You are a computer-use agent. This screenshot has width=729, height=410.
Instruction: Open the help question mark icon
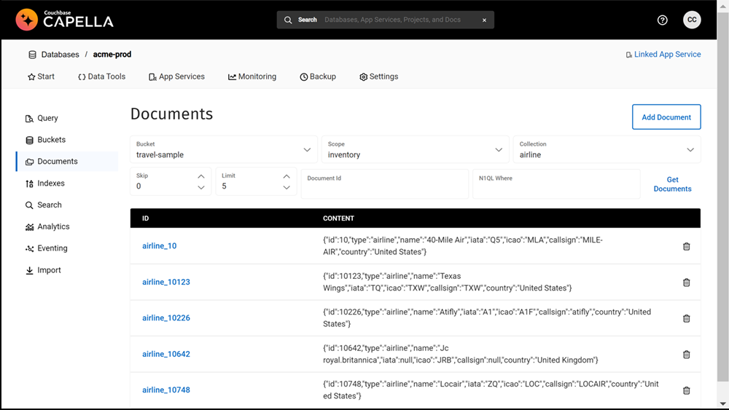(x=663, y=20)
